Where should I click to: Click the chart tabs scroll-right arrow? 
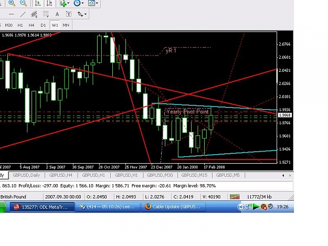tap(290, 175)
